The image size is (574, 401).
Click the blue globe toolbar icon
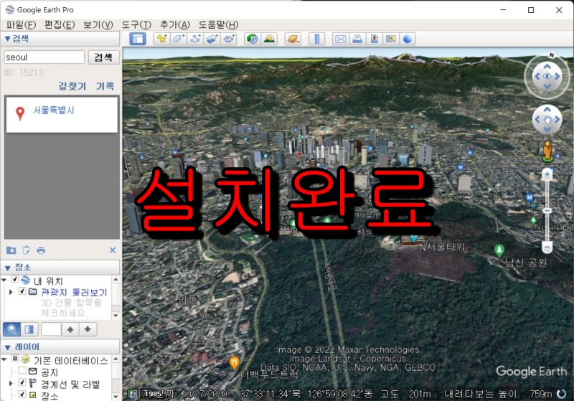pyautogui.click(x=408, y=39)
